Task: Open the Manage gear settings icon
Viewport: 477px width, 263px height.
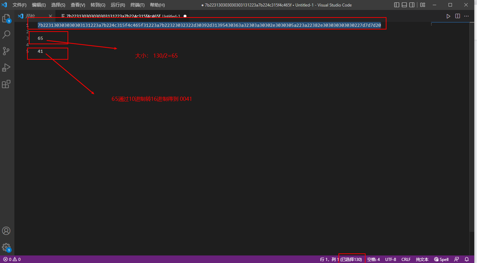Action: pyautogui.click(x=6, y=247)
